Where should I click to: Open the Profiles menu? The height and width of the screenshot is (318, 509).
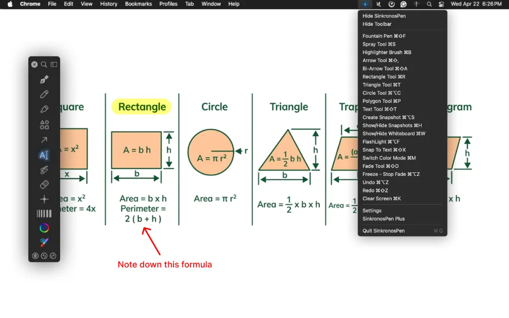click(168, 4)
